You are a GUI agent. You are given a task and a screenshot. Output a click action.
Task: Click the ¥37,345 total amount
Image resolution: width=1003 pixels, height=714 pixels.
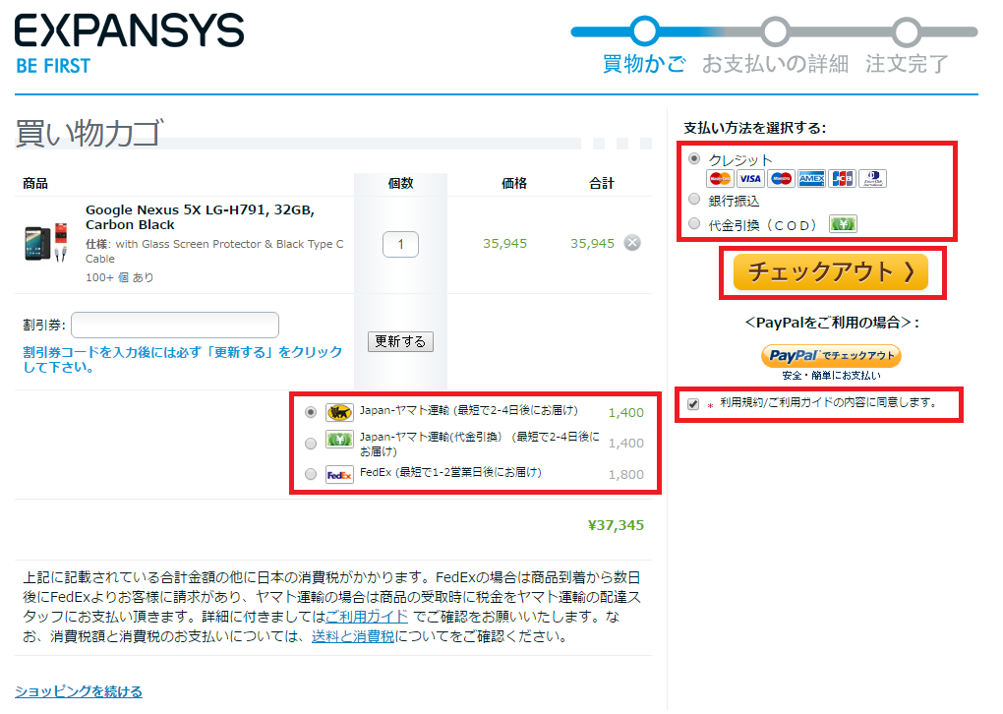click(616, 525)
